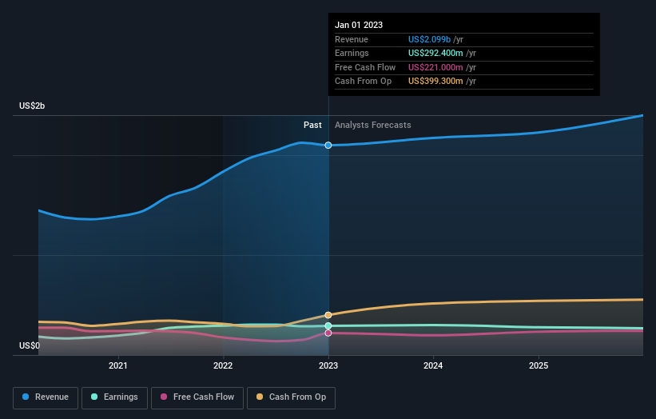Click the blue Revenue data point marker

pyautogui.click(x=328, y=145)
